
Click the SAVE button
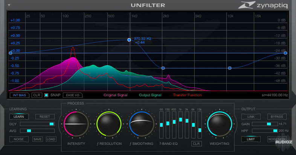tap(38, 139)
